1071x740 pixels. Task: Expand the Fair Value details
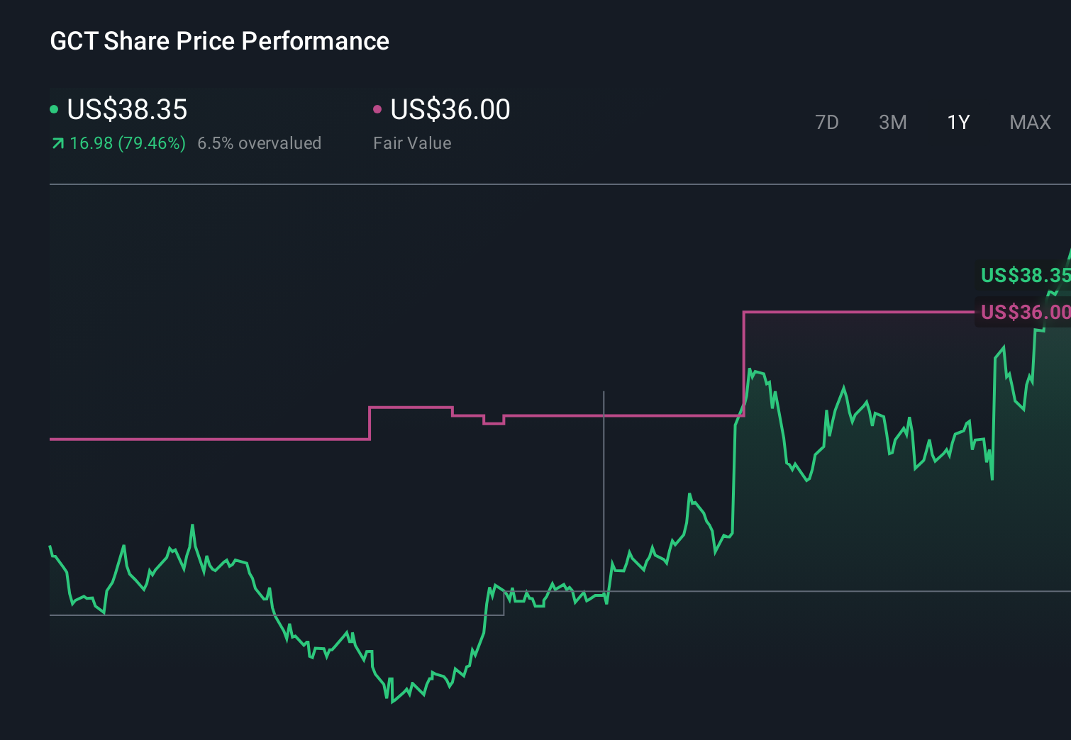tap(411, 142)
